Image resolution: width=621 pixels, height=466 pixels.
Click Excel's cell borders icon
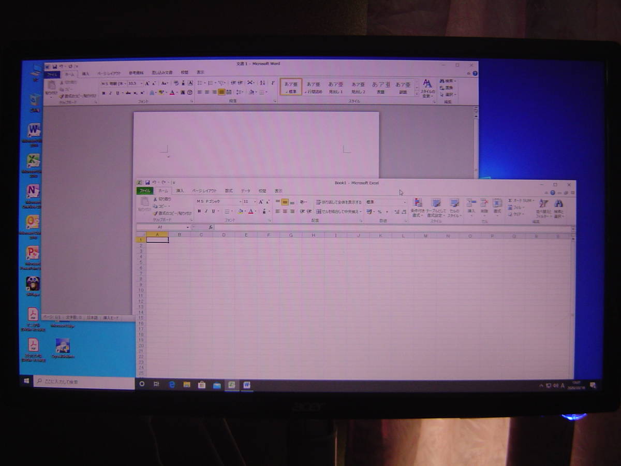tap(227, 211)
